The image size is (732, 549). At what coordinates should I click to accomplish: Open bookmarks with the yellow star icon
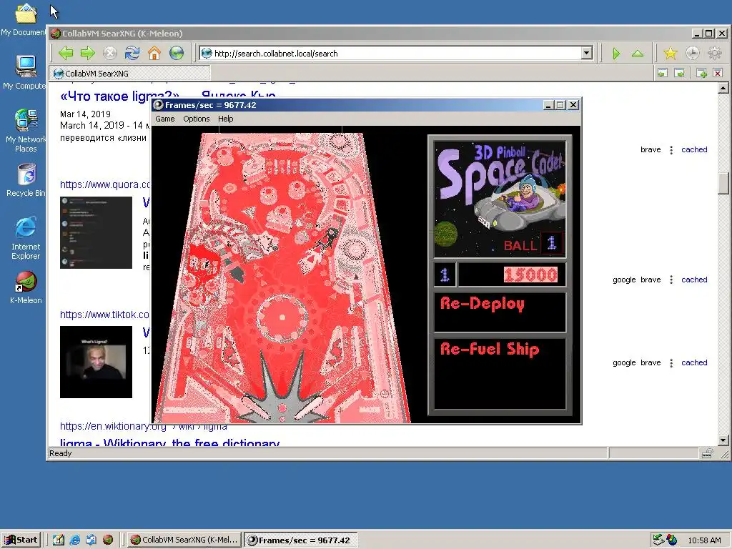click(671, 54)
